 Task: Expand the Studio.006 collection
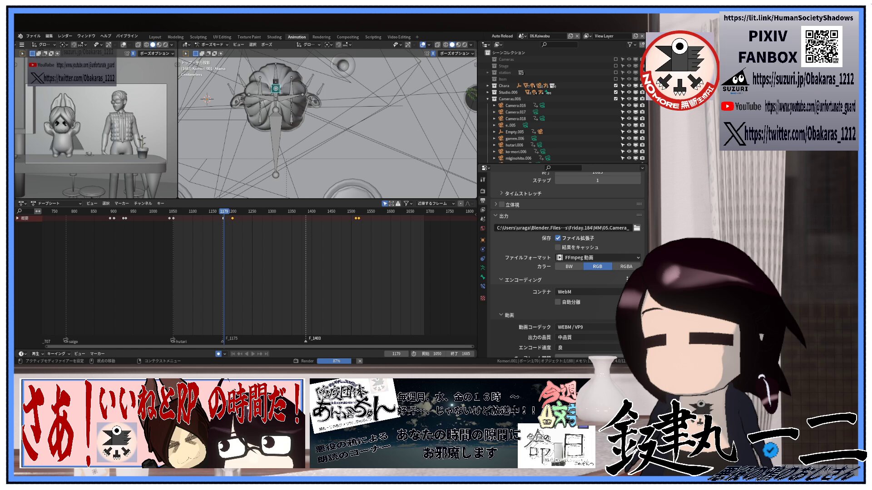coord(488,92)
